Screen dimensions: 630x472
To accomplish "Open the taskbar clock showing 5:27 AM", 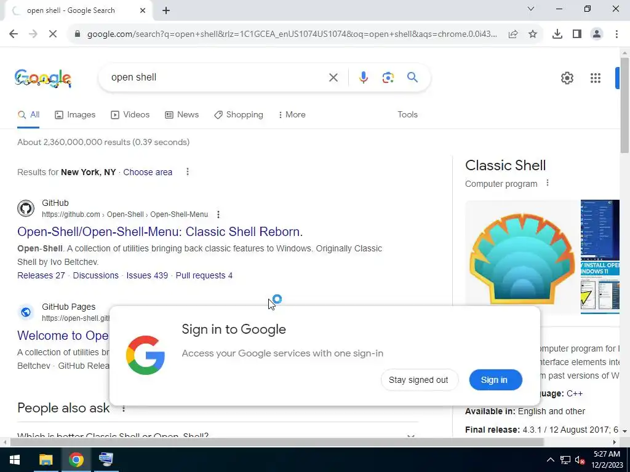I will pos(607,460).
